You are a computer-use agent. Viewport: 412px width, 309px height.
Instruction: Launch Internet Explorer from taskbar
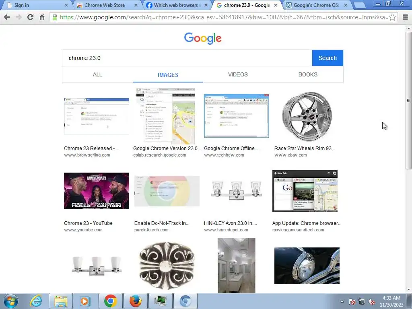click(x=36, y=301)
